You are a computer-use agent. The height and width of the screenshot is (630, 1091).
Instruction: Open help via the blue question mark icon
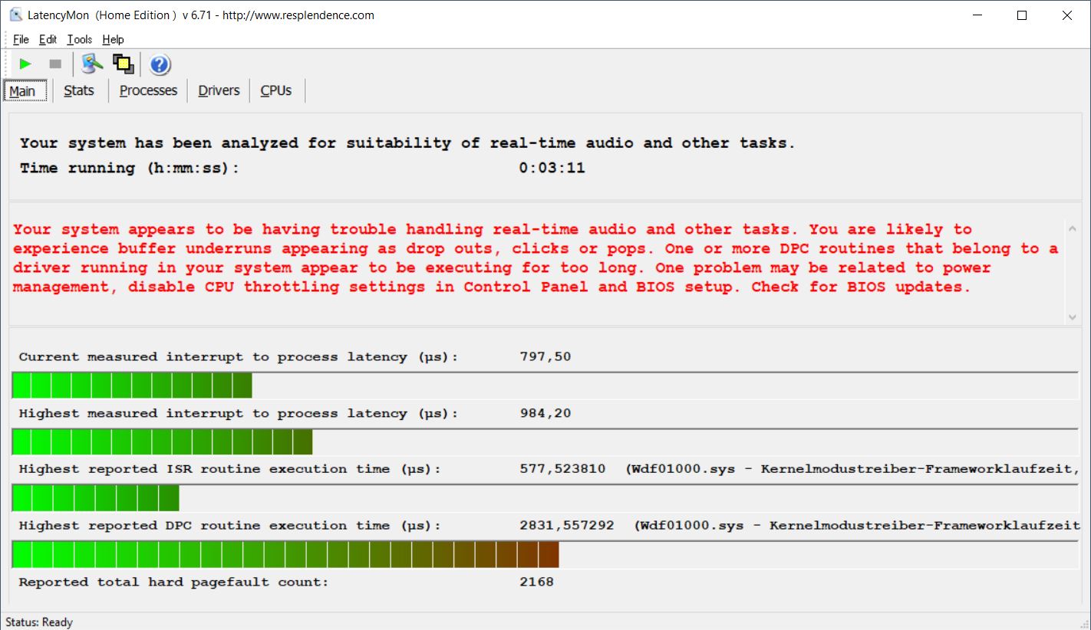[x=160, y=64]
